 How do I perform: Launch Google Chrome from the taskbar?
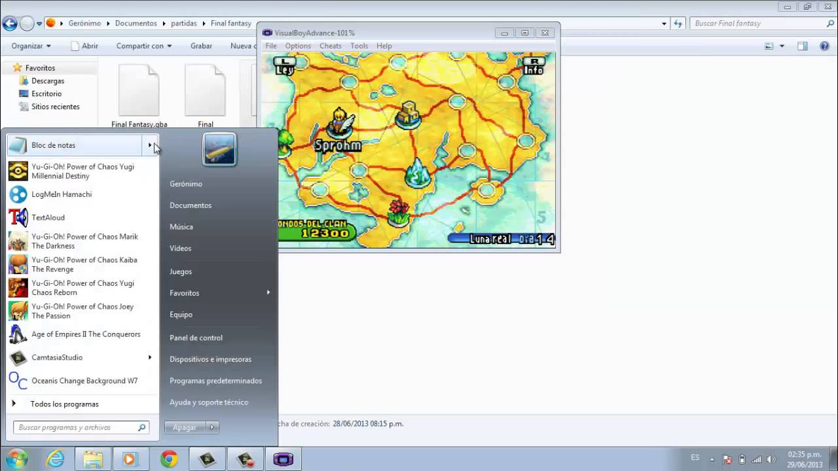coord(169,459)
